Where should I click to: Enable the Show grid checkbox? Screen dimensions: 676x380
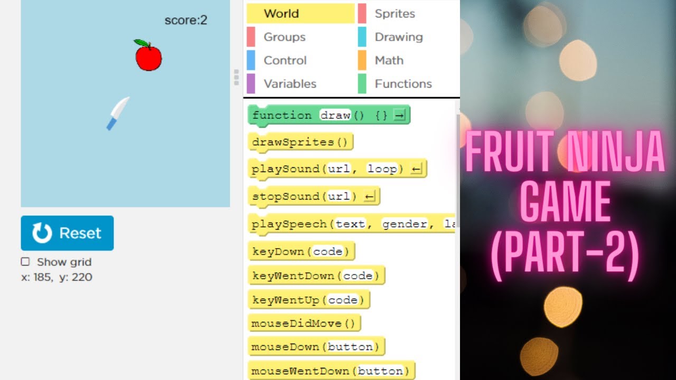tap(25, 262)
